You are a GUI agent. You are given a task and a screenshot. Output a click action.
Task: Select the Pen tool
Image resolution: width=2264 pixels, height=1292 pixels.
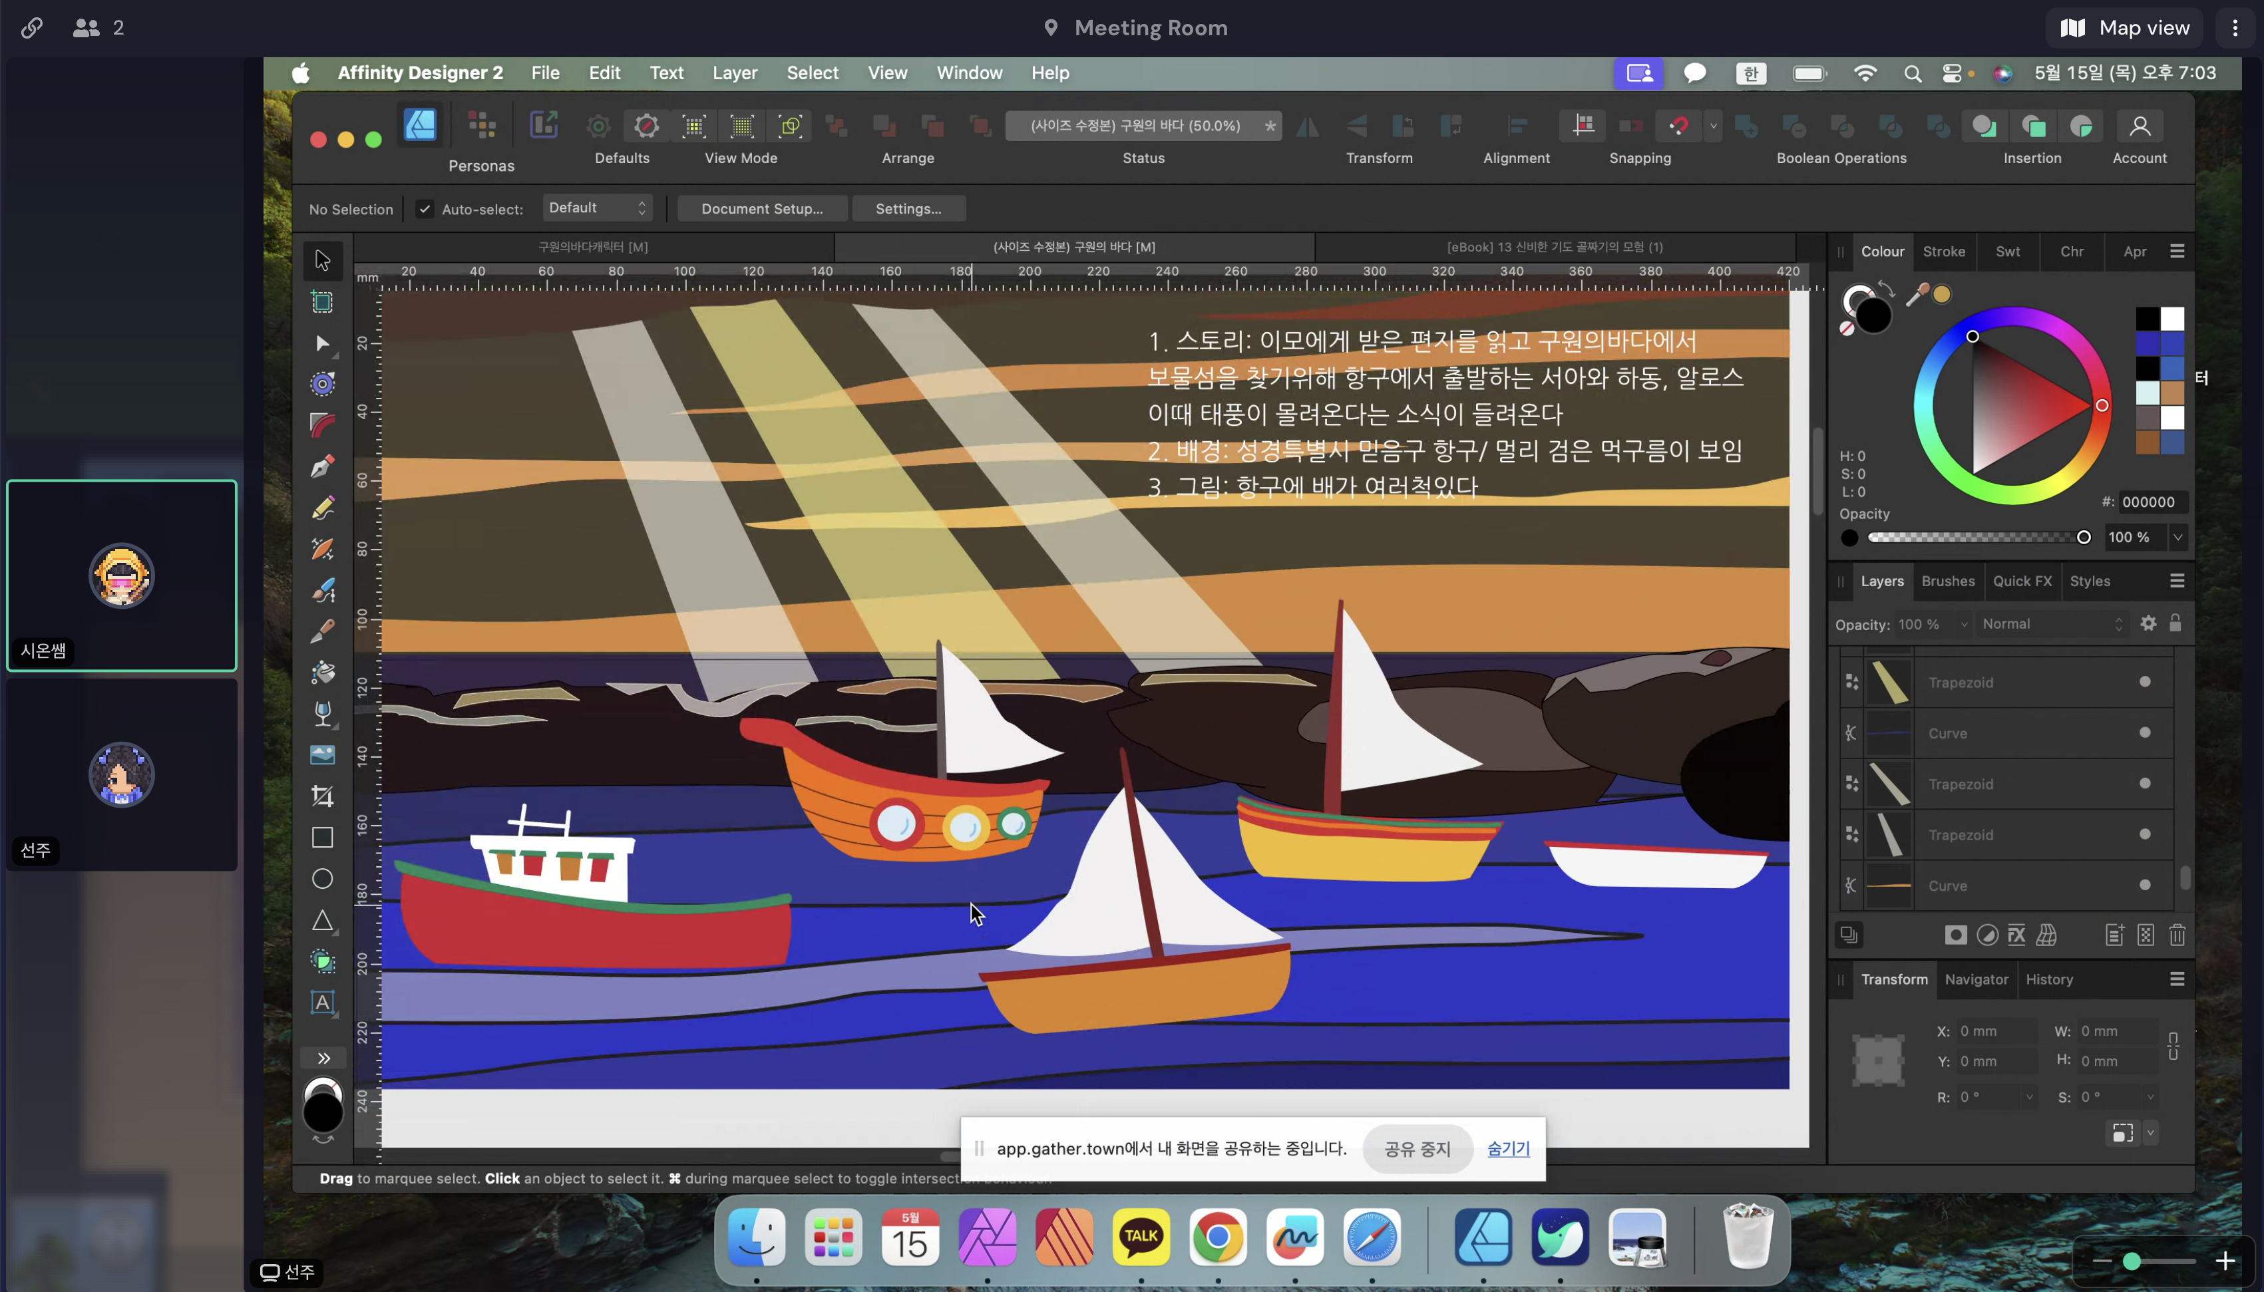(x=322, y=466)
